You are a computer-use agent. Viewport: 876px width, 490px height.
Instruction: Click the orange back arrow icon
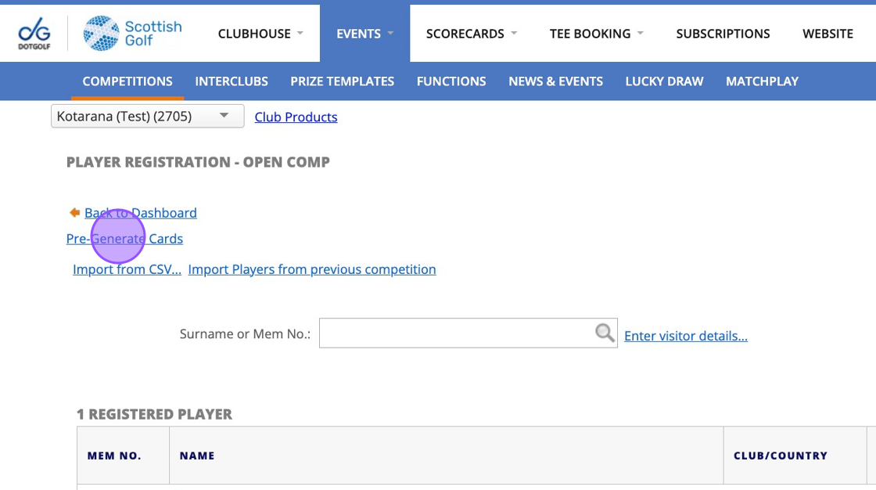[x=74, y=213]
